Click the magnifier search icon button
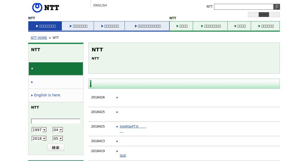Viewport: 308px width, 161px height. 277,7
